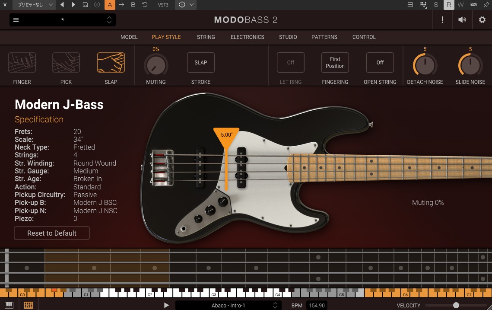This screenshot has width=492, height=310.
Task: Switch to comparison state B
Action: pyautogui.click(x=133, y=5)
